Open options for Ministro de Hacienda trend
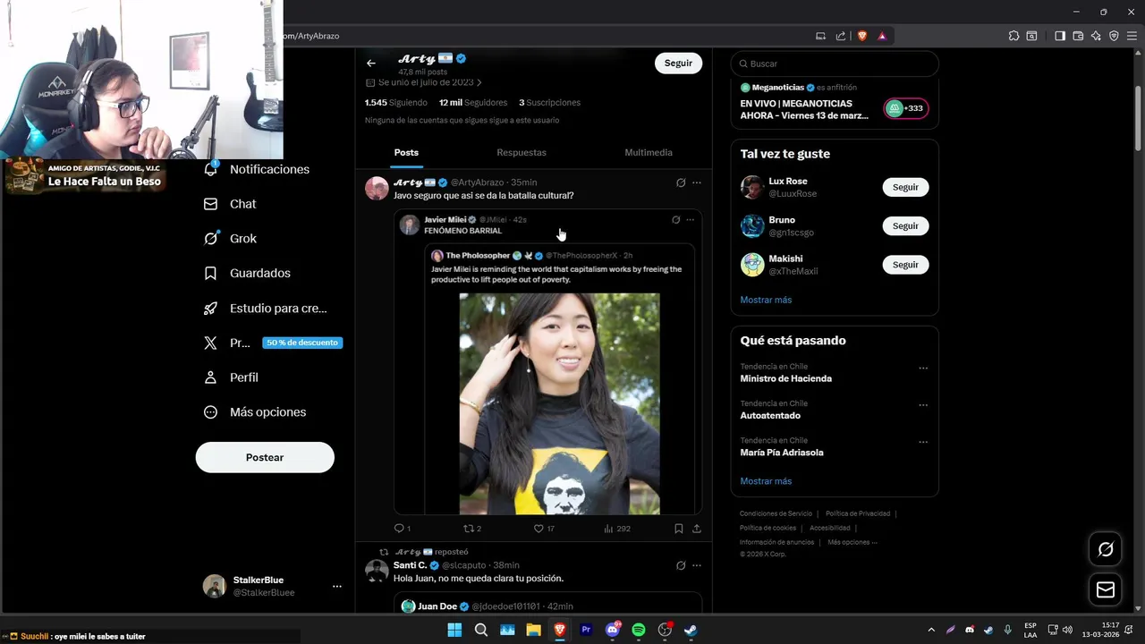The width and height of the screenshot is (1145, 644). click(x=923, y=369)
